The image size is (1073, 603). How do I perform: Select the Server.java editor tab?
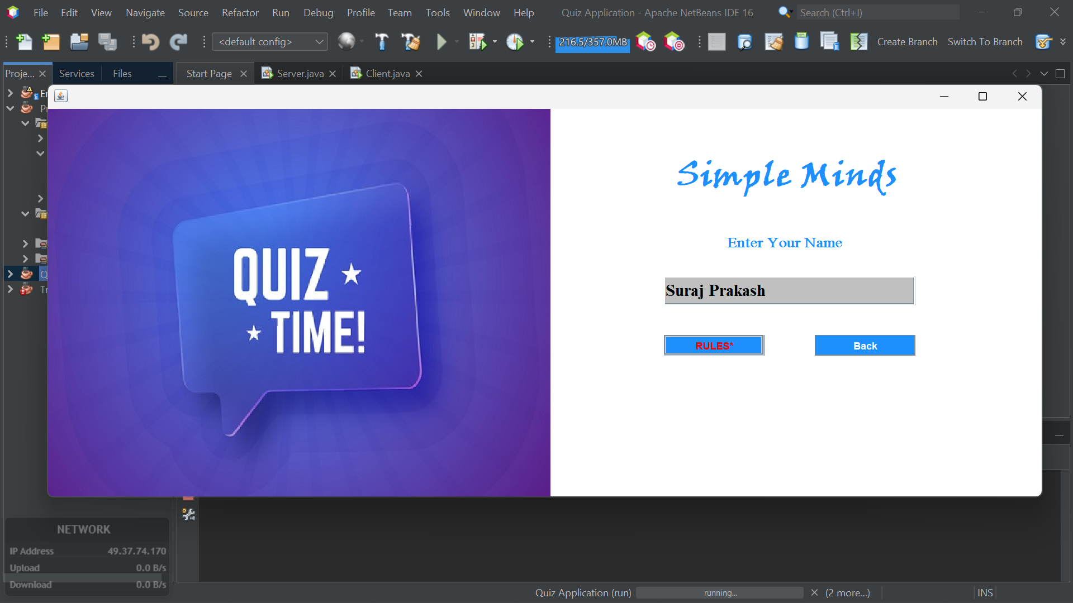pos(300,73)
